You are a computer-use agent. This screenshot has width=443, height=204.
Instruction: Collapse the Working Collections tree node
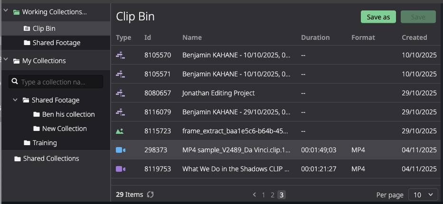pyautogui.click(x=6, y=10)
